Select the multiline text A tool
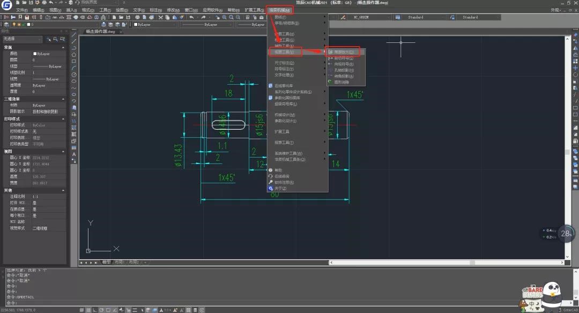Screen dimensions: 579x313 click(x=74, y=154)
